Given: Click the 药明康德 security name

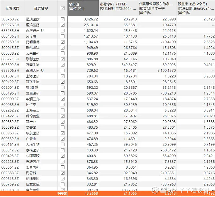Looking at the screenshot, I should 33,42.
